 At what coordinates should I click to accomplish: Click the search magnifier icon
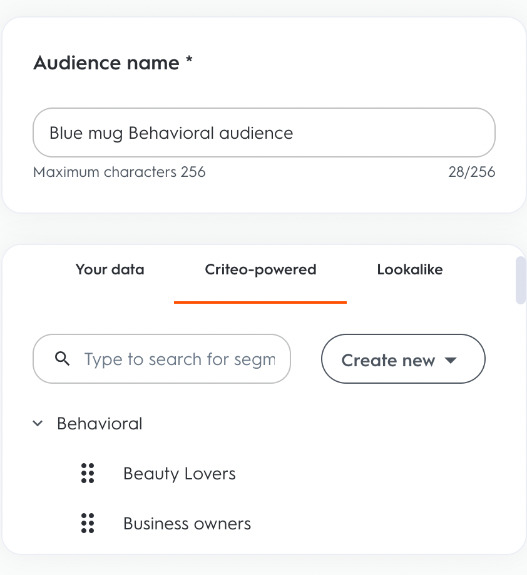(62, 359)
